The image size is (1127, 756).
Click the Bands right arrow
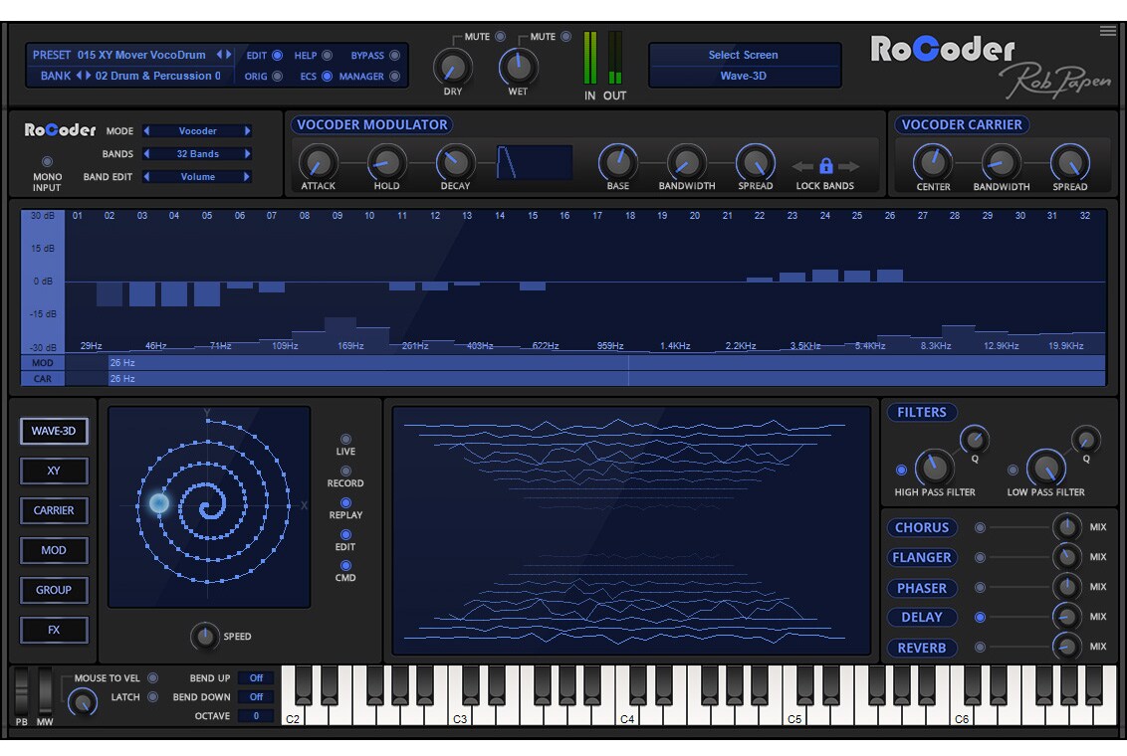pyautogui.click(x=247, y=153)
